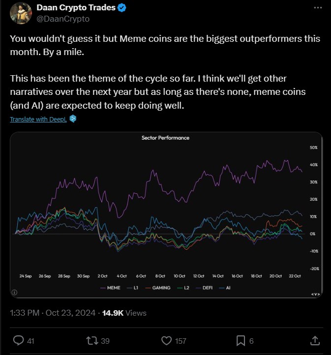Toggle the MEME series in legend

pyautogui.click(x=110, y=288)
